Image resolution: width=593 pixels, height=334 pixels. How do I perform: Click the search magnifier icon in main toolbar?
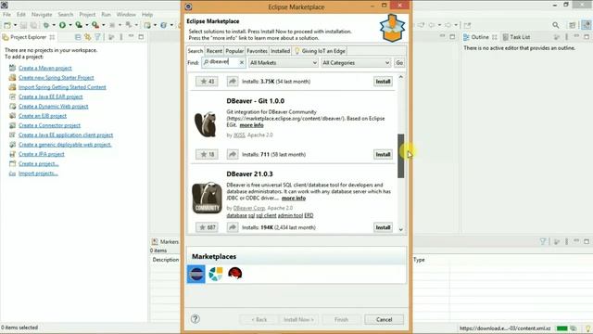[556, 25]
